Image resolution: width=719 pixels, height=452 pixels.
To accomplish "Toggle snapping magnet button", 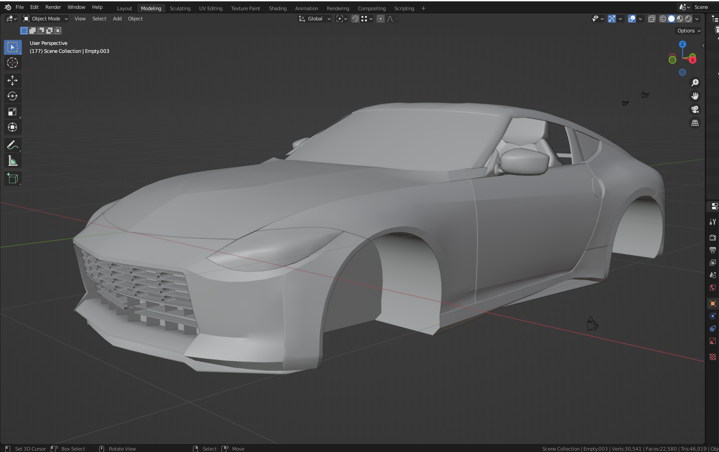I will click(355, 19).
